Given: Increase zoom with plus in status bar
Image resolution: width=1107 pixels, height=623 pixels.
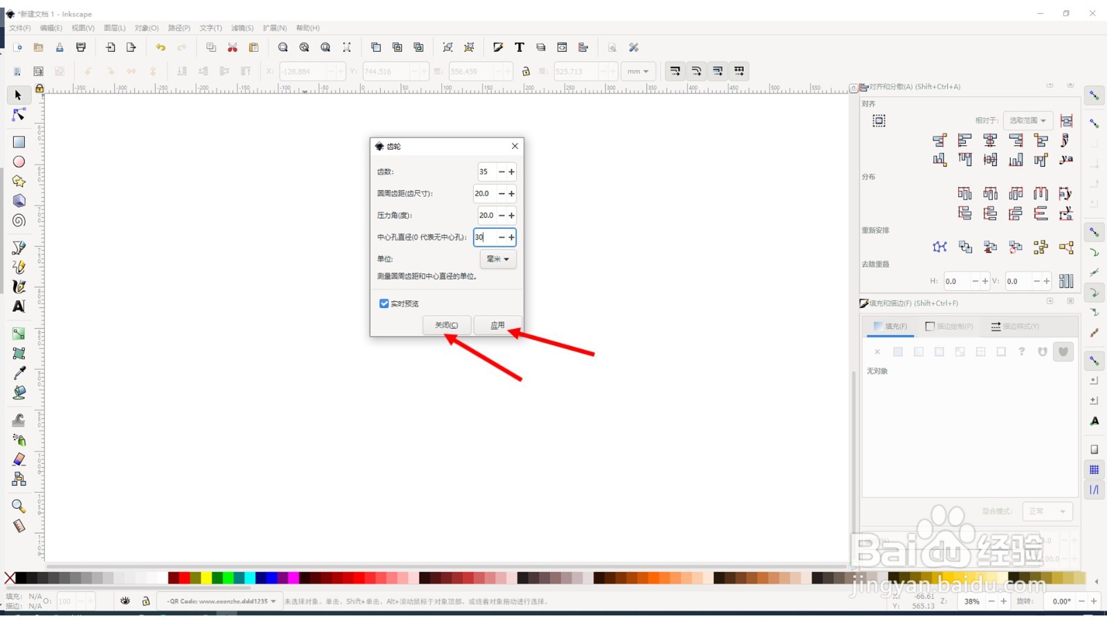Looking at the screenshot, I should point(1003,602).
